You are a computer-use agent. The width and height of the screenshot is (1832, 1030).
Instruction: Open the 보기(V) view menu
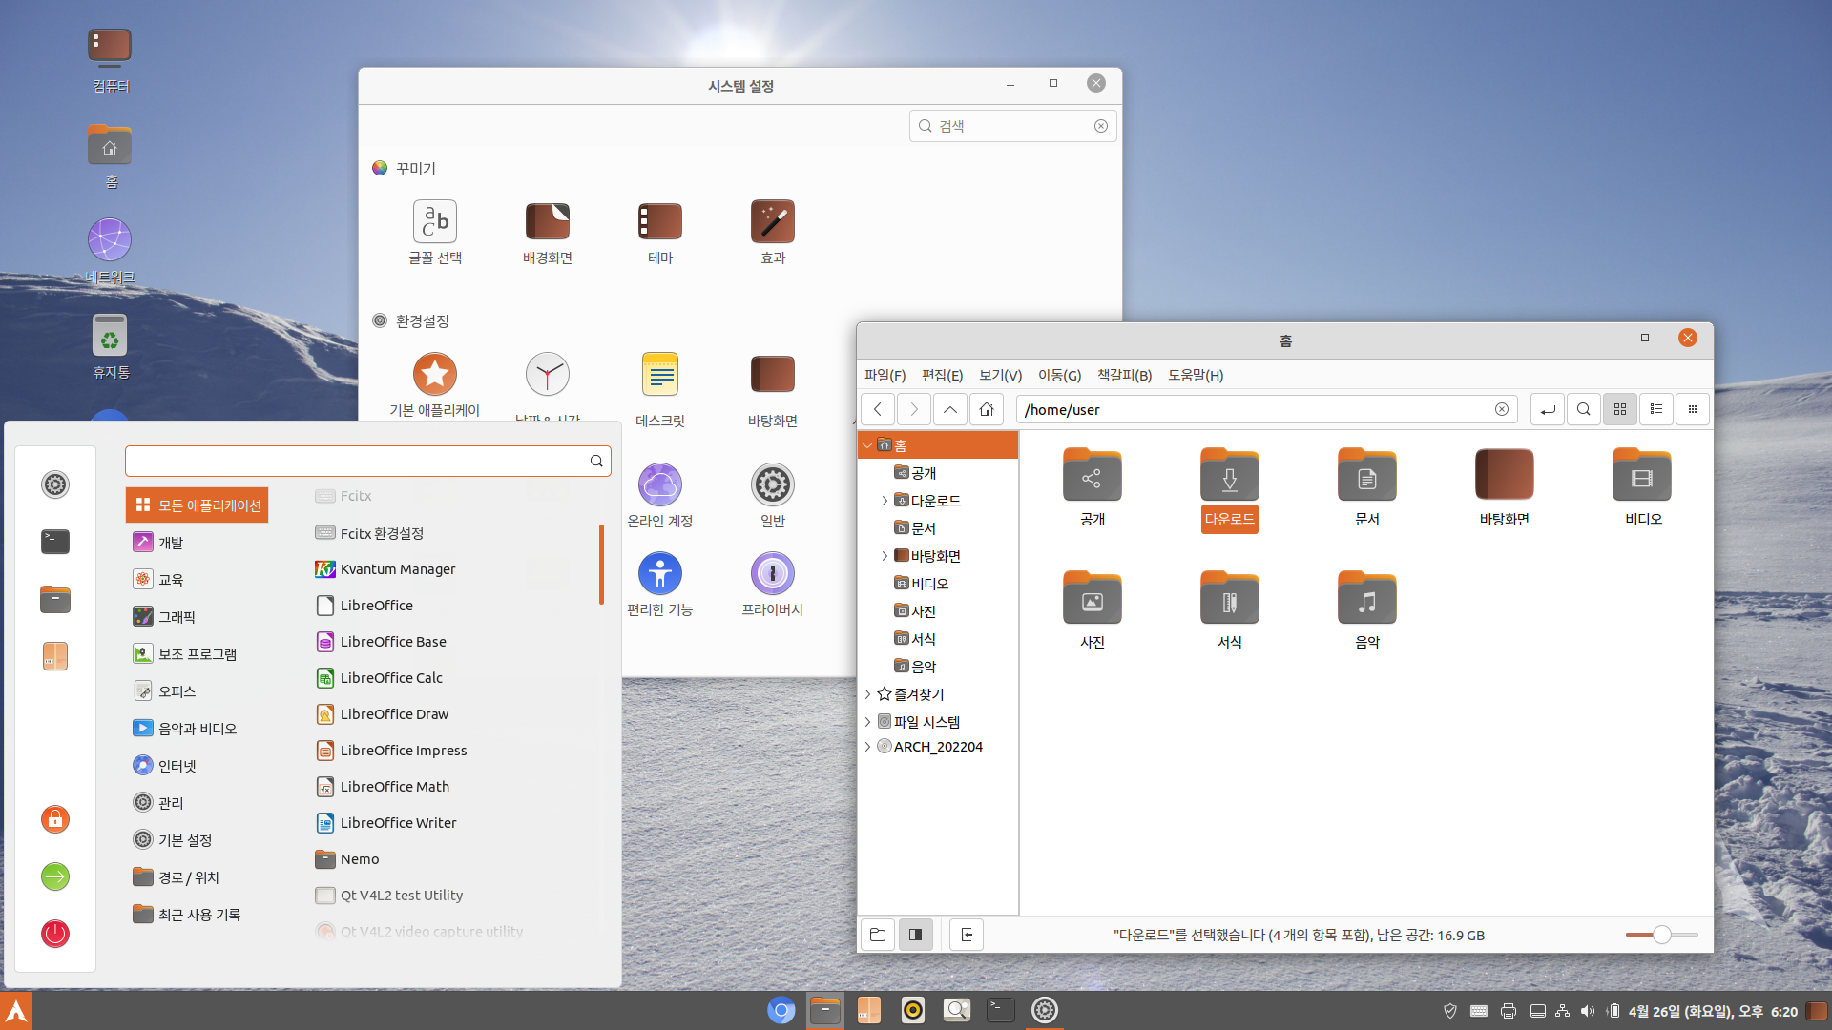(1000, 376)
